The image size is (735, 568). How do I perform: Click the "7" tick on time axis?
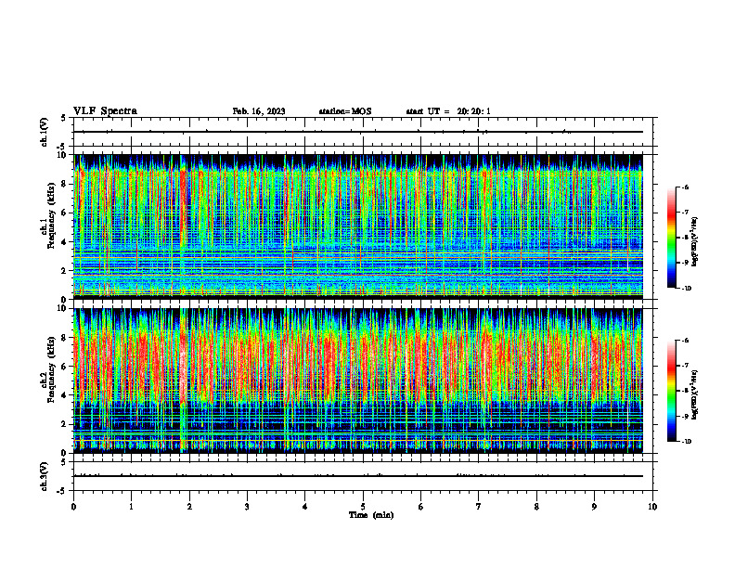click(x=479, y=507)
